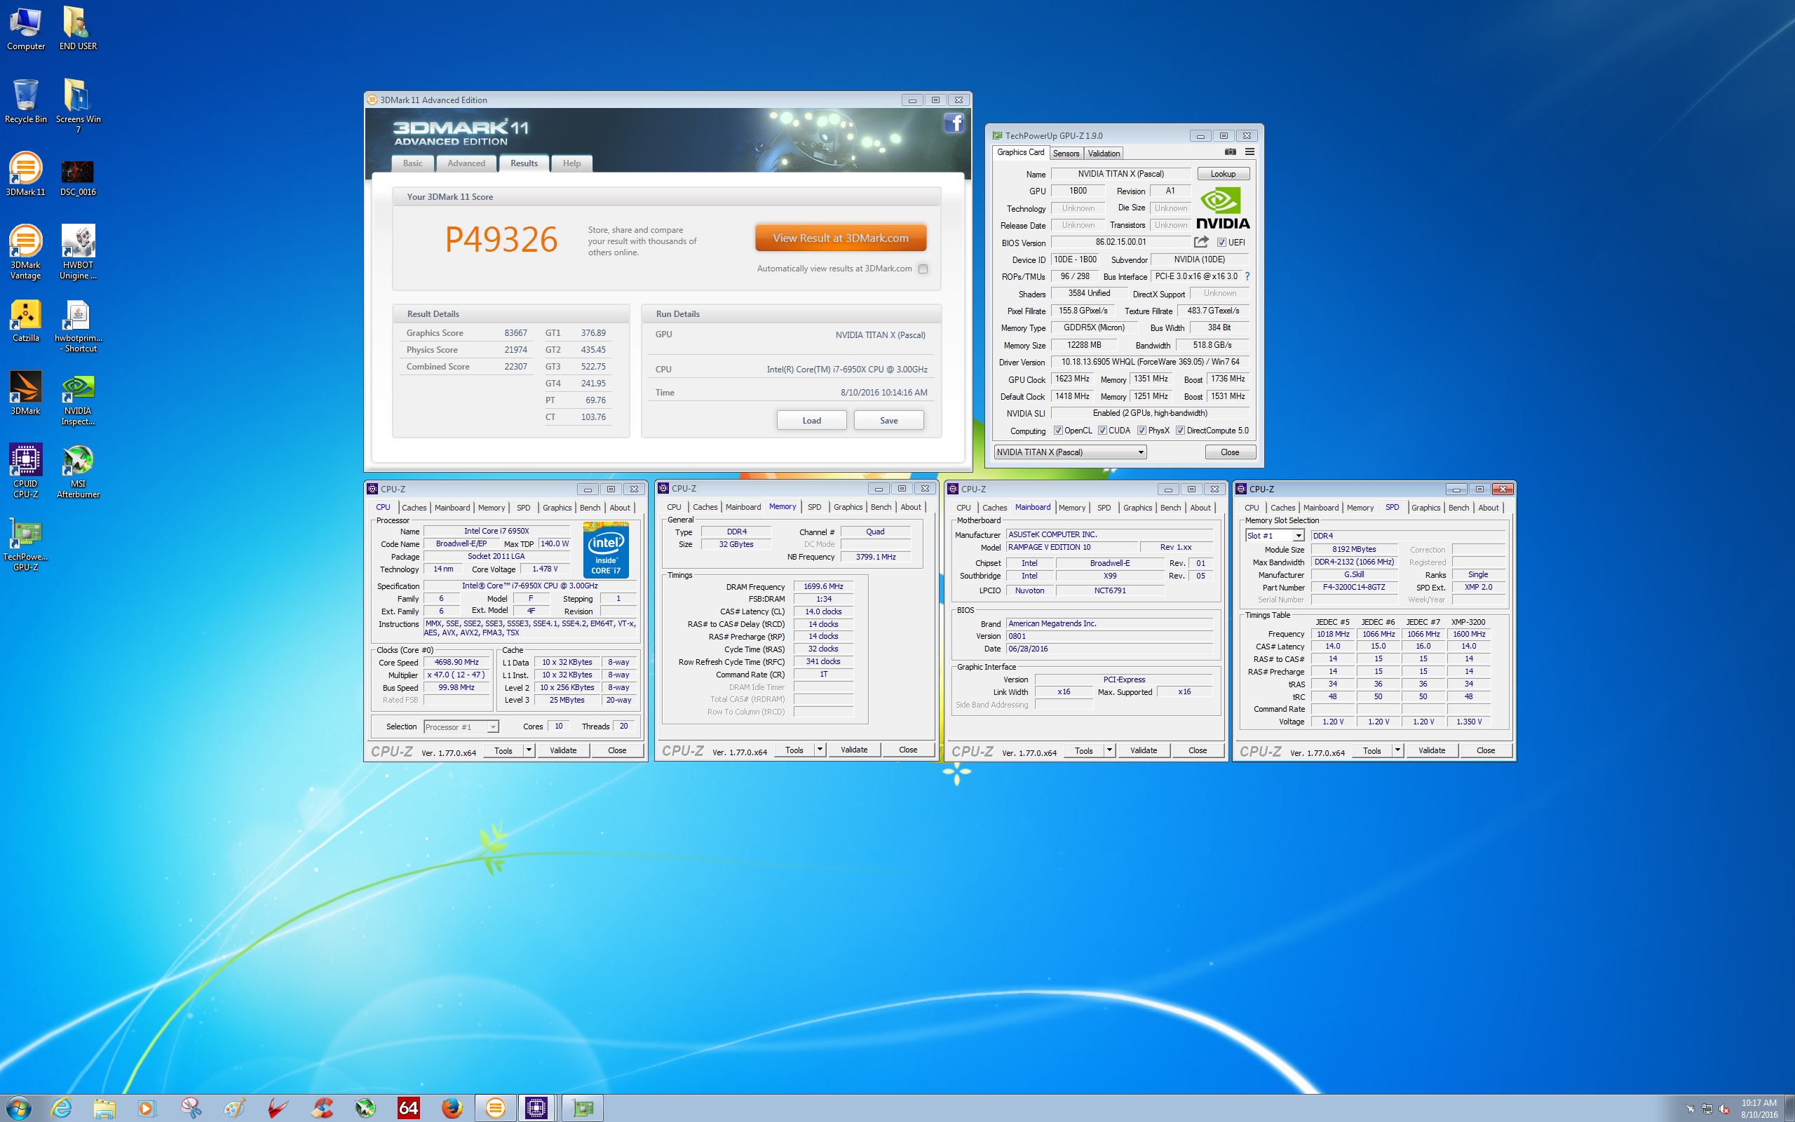Open Firefox from the taskbar
Viewport: 1795px width, 1122px height.
click(x=452, y=1108)
